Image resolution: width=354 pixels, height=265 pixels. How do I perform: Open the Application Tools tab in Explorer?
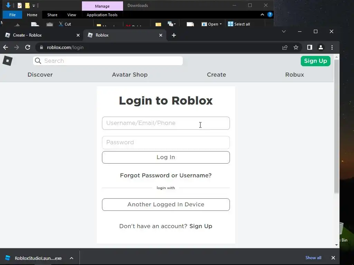pyautogui.click(x=102, y=15)
